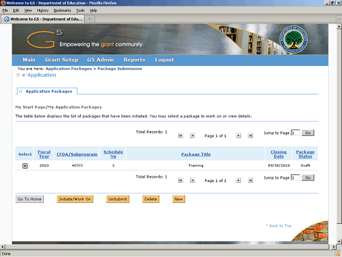Open the Bookmarks menu
This screenshot has width=342, height=257.
tap(63, 10)
